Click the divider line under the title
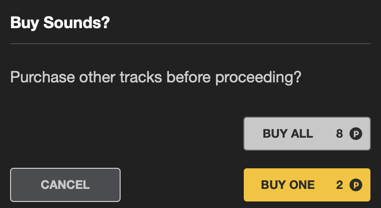This screenshot has height=208, width=381. (190, 44)
